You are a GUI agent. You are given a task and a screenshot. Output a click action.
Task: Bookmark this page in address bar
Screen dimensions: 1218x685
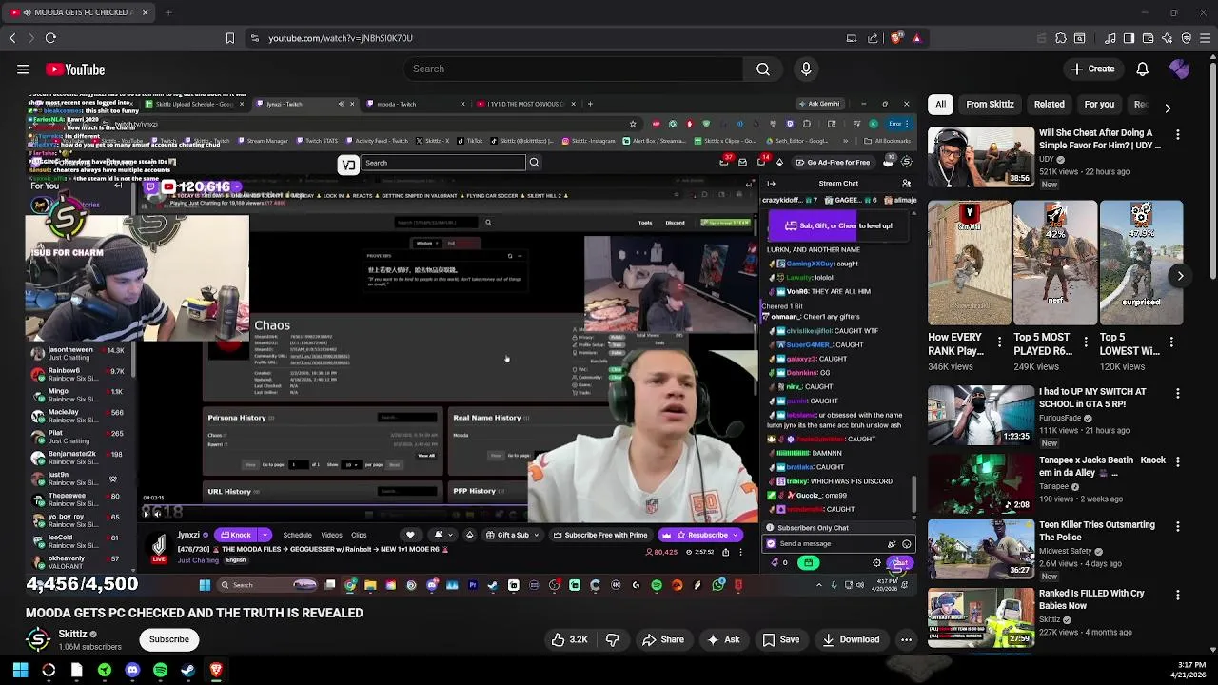click(x=229, y=38)
